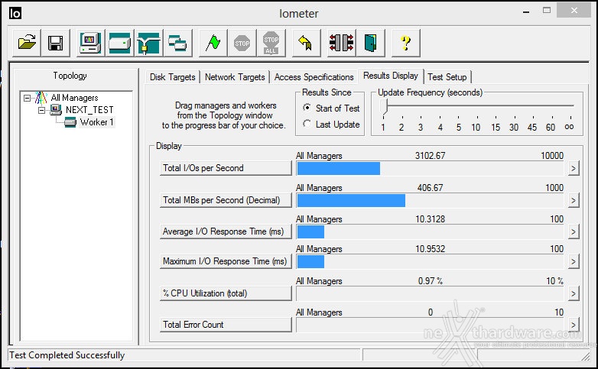The height and width of the screenshot is (369, 598).
Task: Select NEXT_TEST manager in topology
Action: pos(89,110)
